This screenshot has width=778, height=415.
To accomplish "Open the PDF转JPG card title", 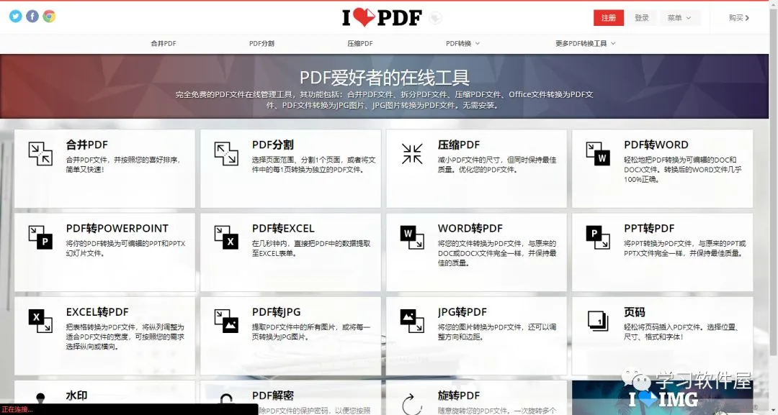I will click(277, 312).
